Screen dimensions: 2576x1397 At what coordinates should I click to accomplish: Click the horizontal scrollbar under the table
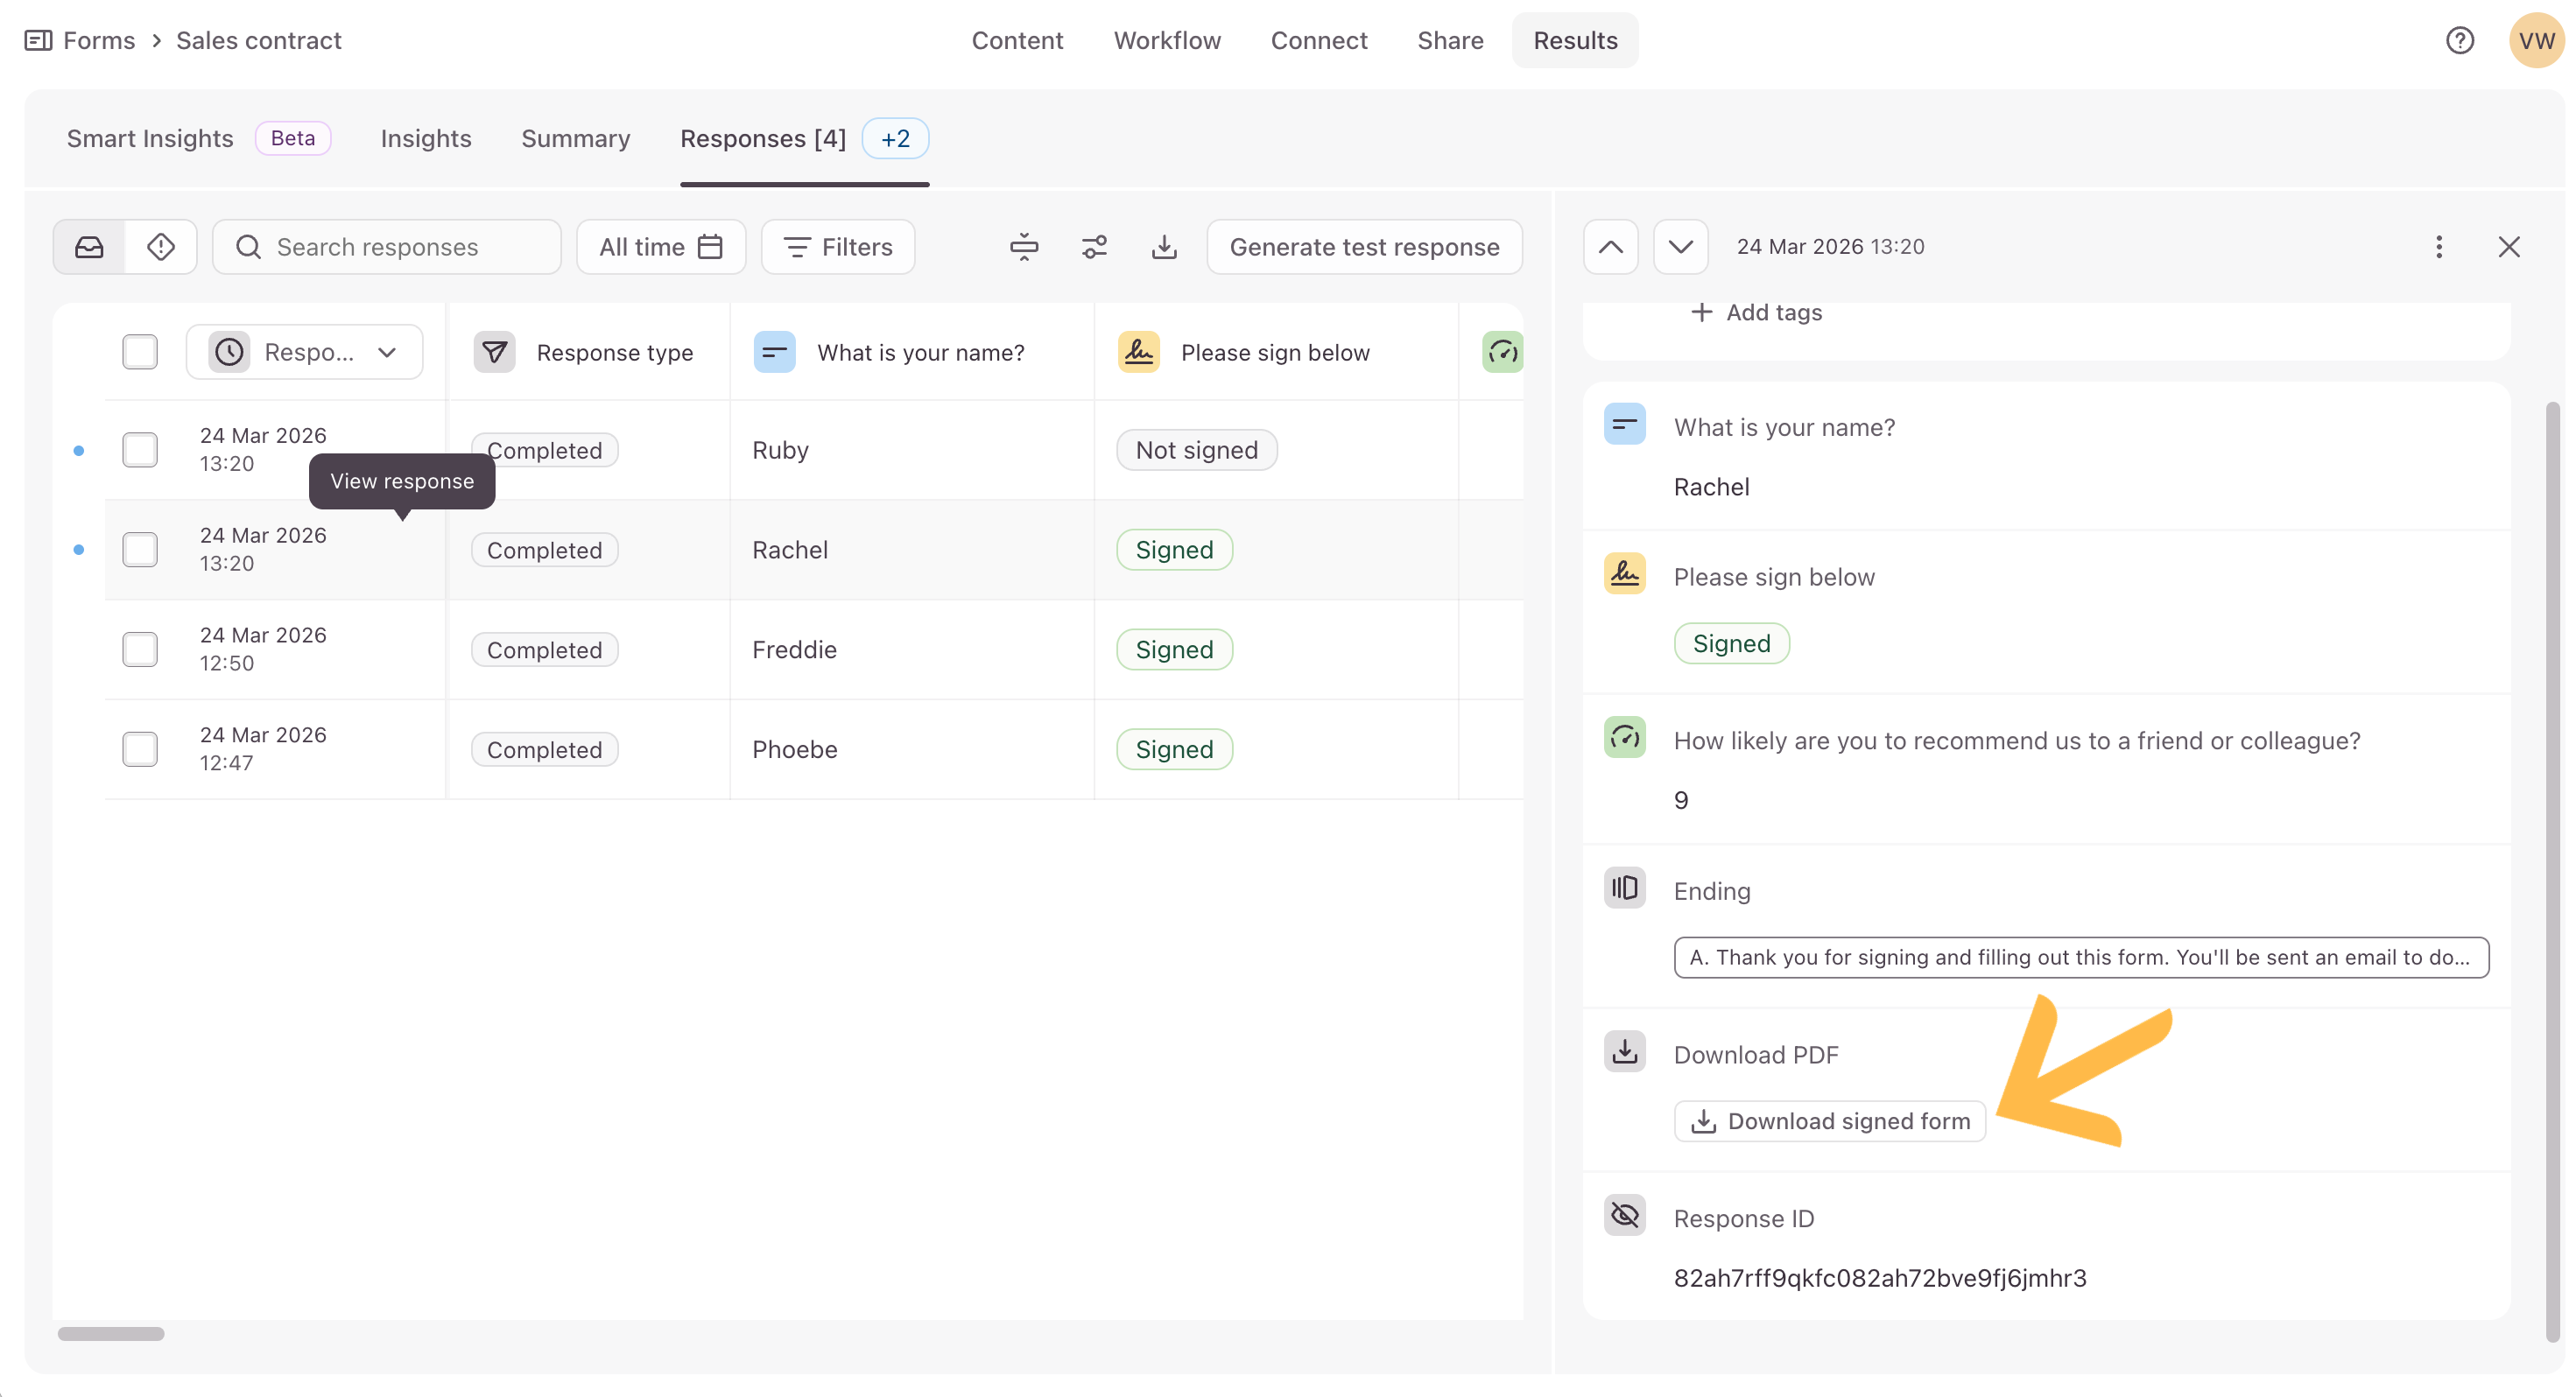click(x=111, y=1333)
